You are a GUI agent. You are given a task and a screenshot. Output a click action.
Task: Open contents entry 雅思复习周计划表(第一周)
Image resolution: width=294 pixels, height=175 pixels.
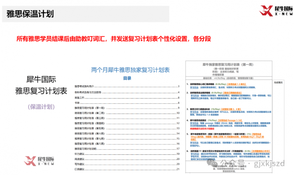[127, 108]
